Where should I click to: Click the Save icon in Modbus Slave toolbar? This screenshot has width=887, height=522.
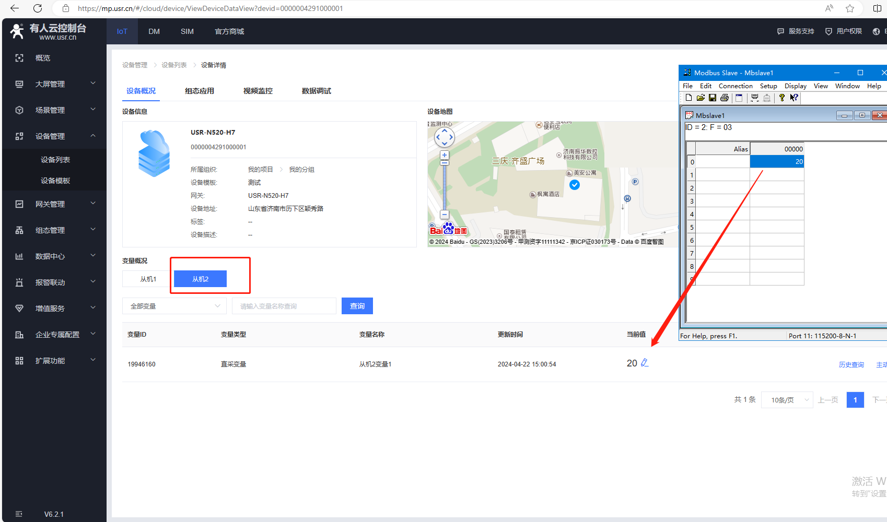pyautogui.click(x=713, y=98)
